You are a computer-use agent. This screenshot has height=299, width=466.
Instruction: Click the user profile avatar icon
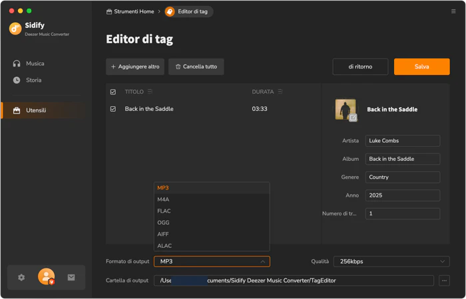click(x=47, y=276)
